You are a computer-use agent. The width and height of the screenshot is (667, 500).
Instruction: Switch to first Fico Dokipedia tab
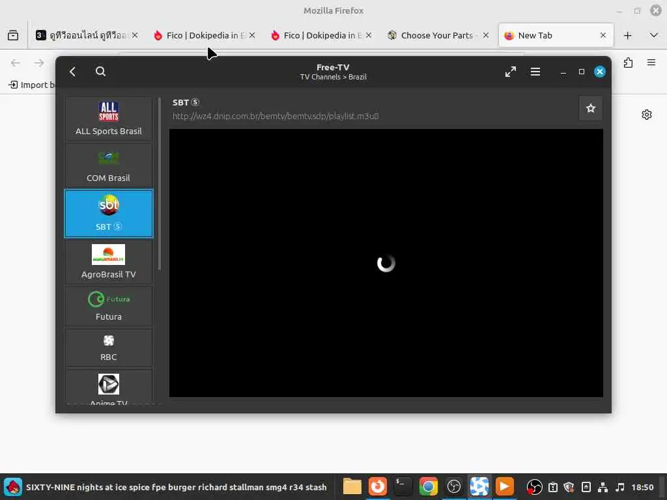point(205,35)
